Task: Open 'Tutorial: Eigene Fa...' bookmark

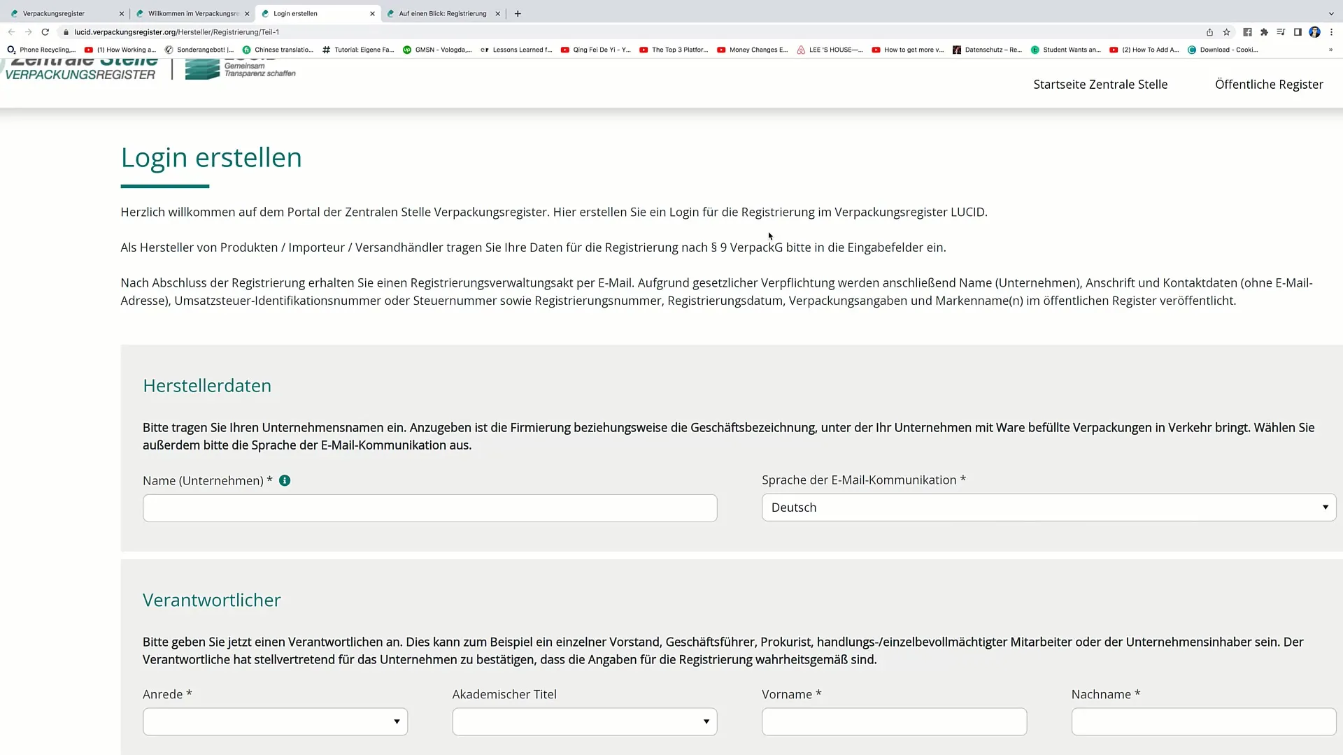Action: coord(358,50)
